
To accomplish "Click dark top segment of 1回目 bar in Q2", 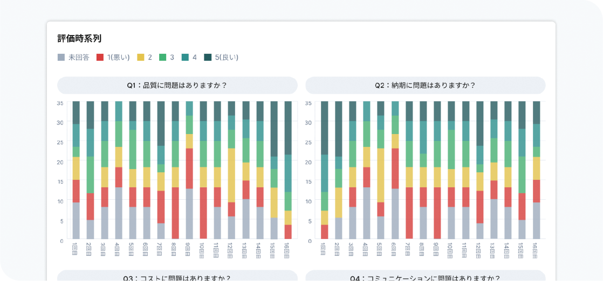I will 325,128.
